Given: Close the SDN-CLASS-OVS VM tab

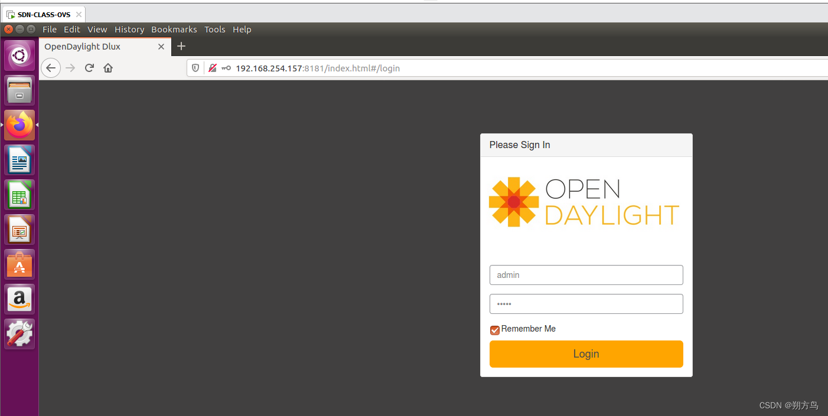Looking at the screenshot, I should pyautogui.click(x=79, y=14).
